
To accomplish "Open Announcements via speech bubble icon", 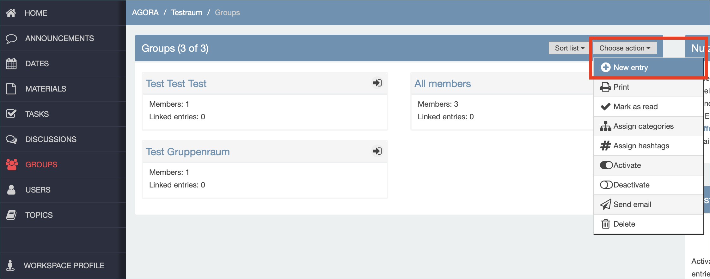I will [11, 39].
